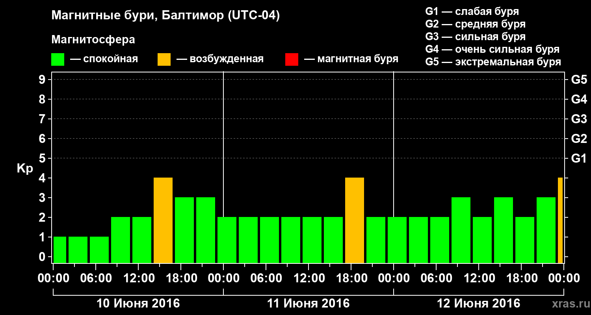Click the — спокойная legend label
The height and width of the screenshot is (315, 591).
coord(104,59)
